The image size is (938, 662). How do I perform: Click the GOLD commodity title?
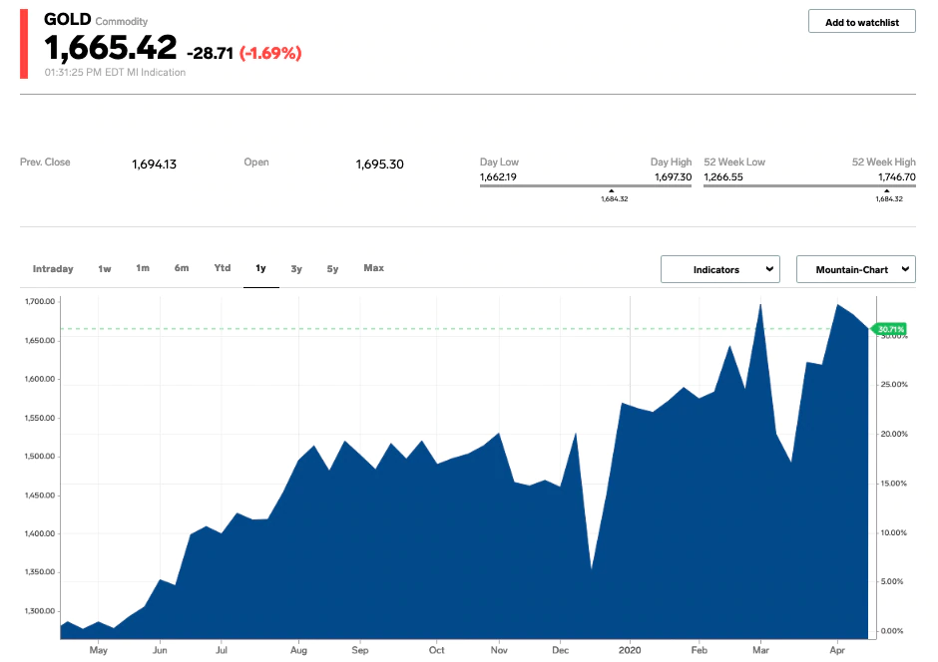tap(66, 20)
